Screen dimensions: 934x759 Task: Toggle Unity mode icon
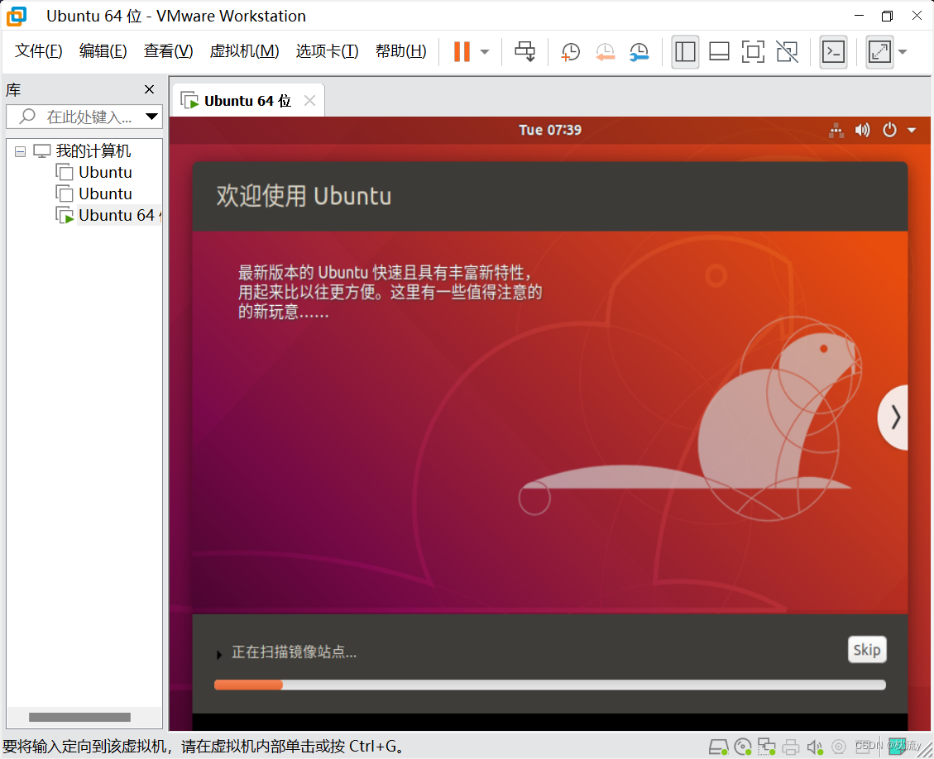787,52
